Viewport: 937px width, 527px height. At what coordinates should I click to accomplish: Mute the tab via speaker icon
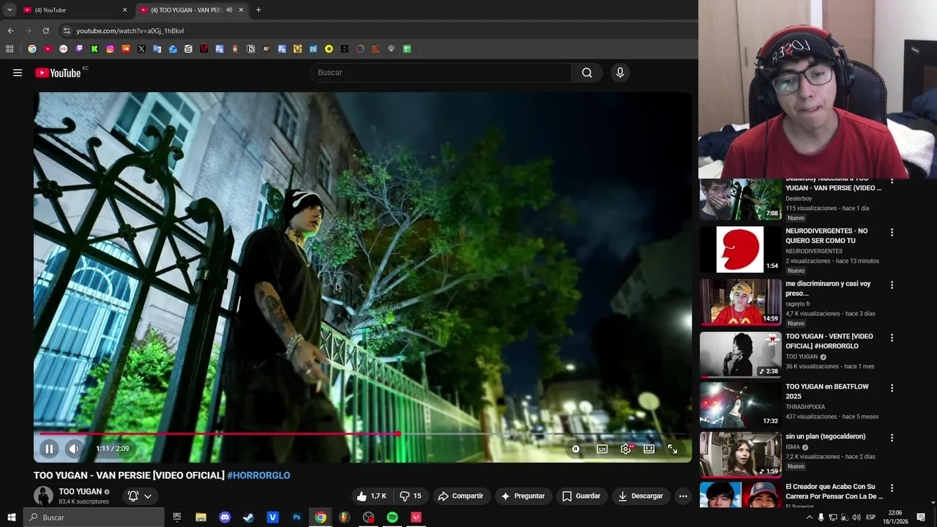click(x=229, y=10)
